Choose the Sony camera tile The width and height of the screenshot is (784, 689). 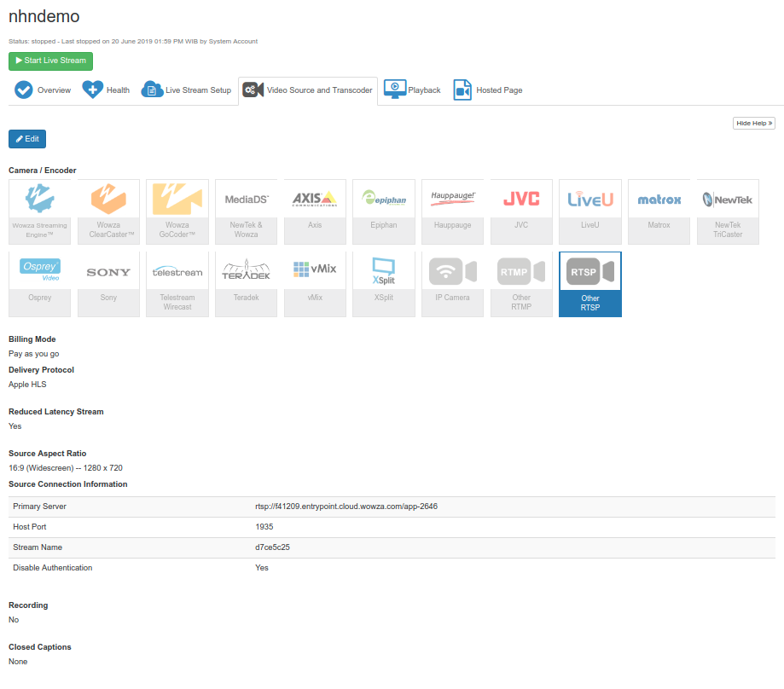point(108,284)
